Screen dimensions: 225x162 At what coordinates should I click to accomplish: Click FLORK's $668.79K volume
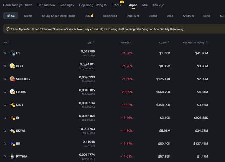[163, 92]
